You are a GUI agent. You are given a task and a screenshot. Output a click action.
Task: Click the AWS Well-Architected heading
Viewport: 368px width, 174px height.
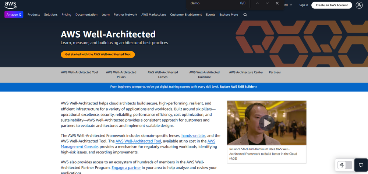tap(108, 34)
